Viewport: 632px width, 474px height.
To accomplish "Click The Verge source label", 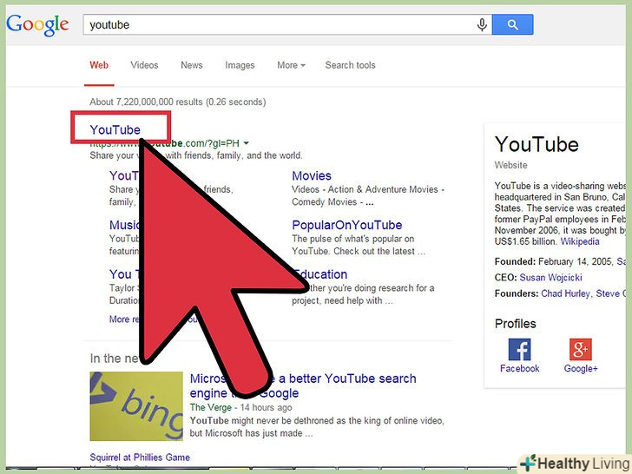I will coord(211,407).
